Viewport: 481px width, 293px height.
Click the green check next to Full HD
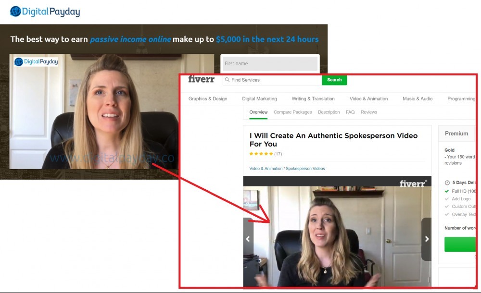(x=447, y=191)
